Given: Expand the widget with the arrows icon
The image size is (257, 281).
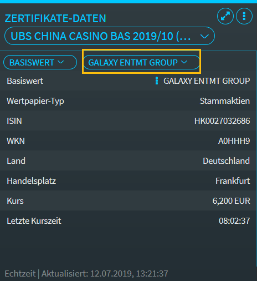Looking at the screenshot, I should (x=225, y=16).
